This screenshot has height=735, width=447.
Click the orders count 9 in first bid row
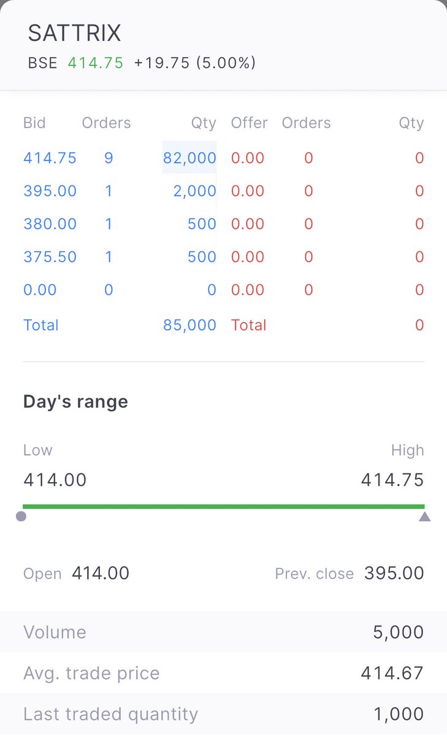tap(109, 158)
